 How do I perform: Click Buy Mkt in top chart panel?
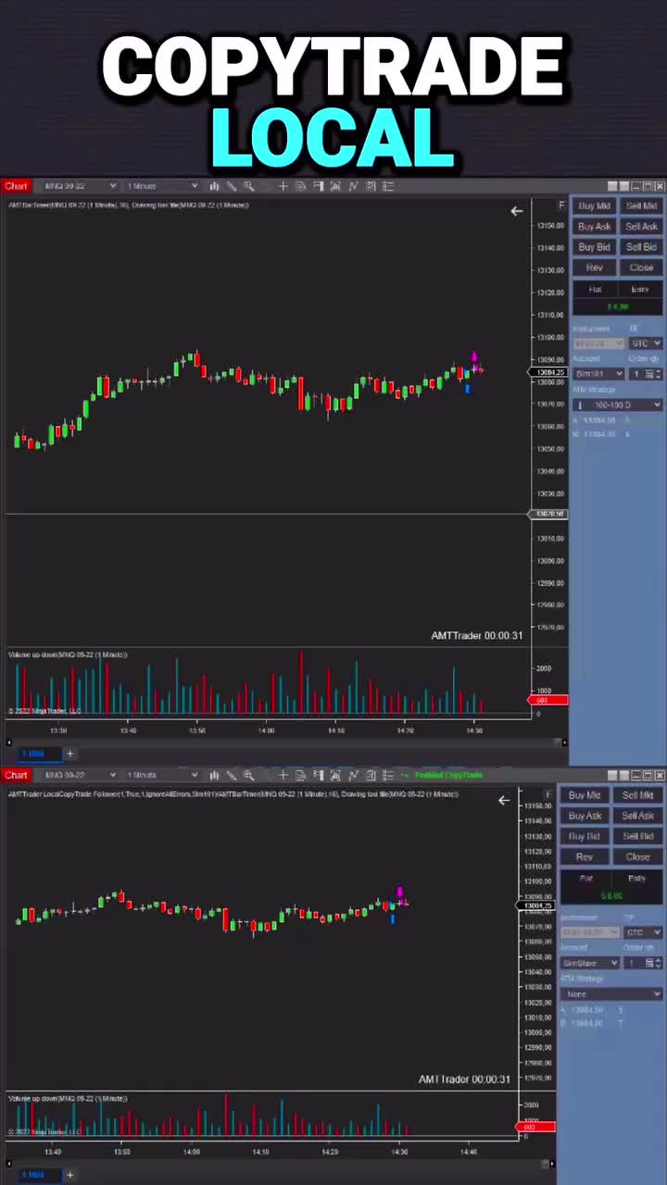pyautogui.click(x=595, y=206)
